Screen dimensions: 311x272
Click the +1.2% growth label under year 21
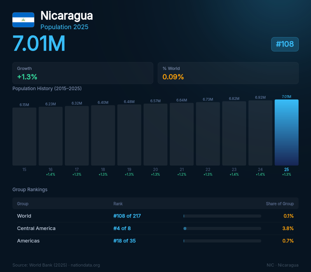(x=182, y=174)
